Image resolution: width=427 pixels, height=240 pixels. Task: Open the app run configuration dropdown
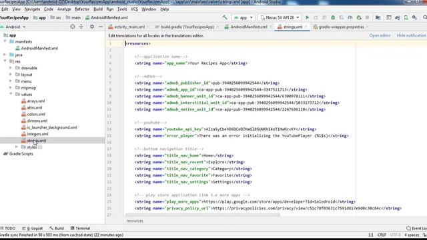click(x=243, y=17)
